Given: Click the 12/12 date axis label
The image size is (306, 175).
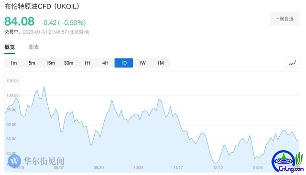Looking at the screenshot, I should [218, 167].
